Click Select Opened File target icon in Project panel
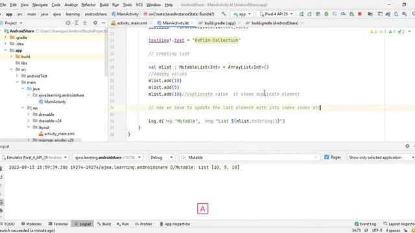 coord(68,23)
